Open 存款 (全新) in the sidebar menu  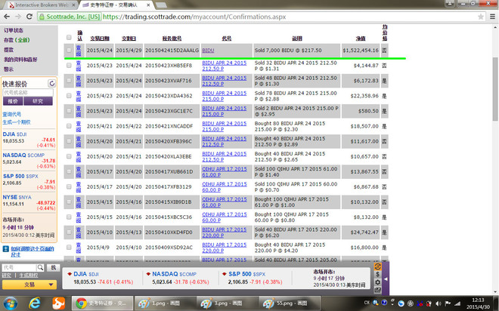coord(17,40)
